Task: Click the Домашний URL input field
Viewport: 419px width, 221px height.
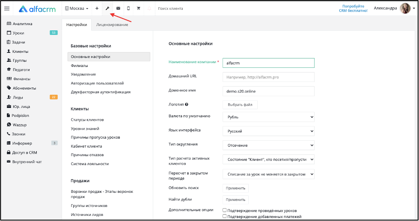Action: click(x=268, y=77)
